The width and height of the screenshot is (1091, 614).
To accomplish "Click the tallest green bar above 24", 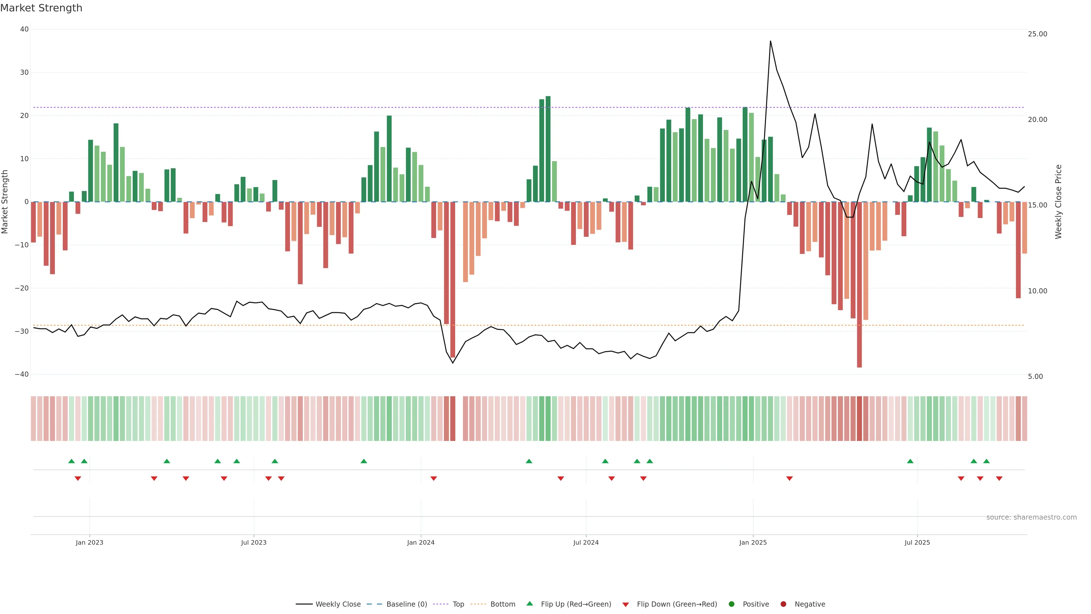I will click(x=548, y=148).
